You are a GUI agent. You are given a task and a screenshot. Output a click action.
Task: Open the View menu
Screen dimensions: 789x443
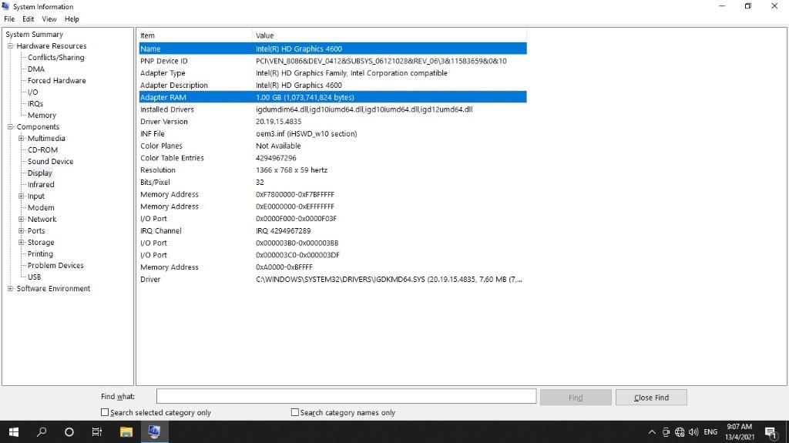click(x=49, y=19)
